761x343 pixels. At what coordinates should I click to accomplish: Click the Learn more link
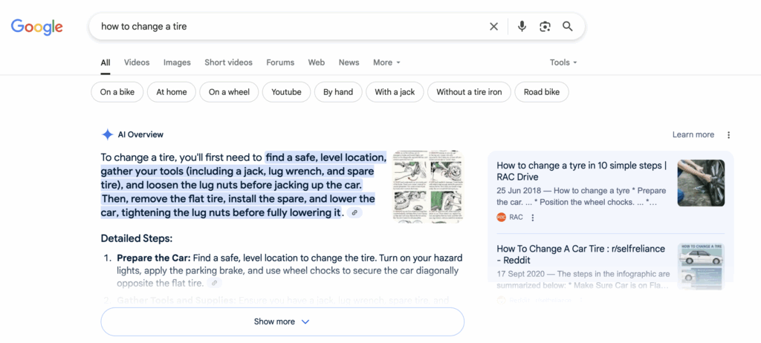(693, 135)
